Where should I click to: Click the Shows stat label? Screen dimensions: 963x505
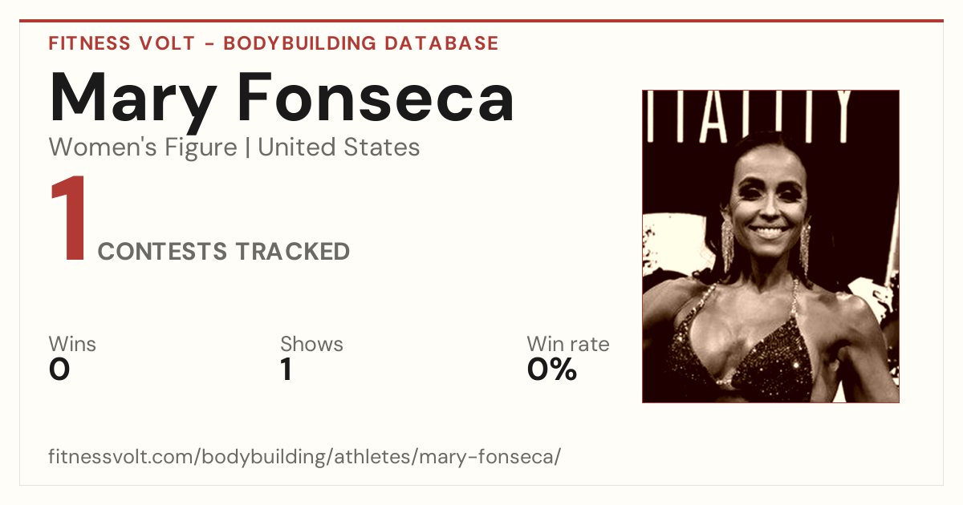311,345
